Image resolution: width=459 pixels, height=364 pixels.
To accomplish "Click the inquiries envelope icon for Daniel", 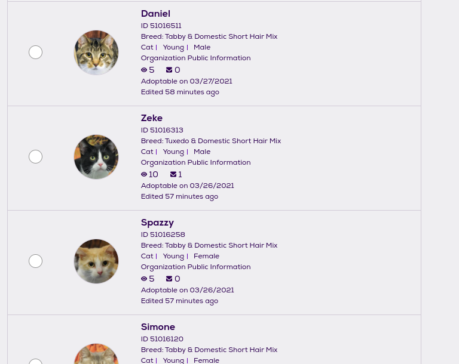I will 169,70.
